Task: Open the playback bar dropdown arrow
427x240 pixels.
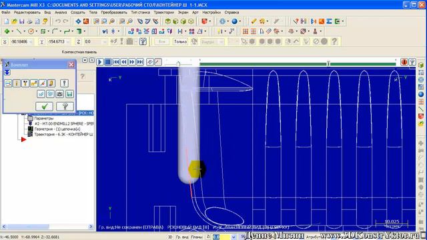Action: tap(85, 60)
